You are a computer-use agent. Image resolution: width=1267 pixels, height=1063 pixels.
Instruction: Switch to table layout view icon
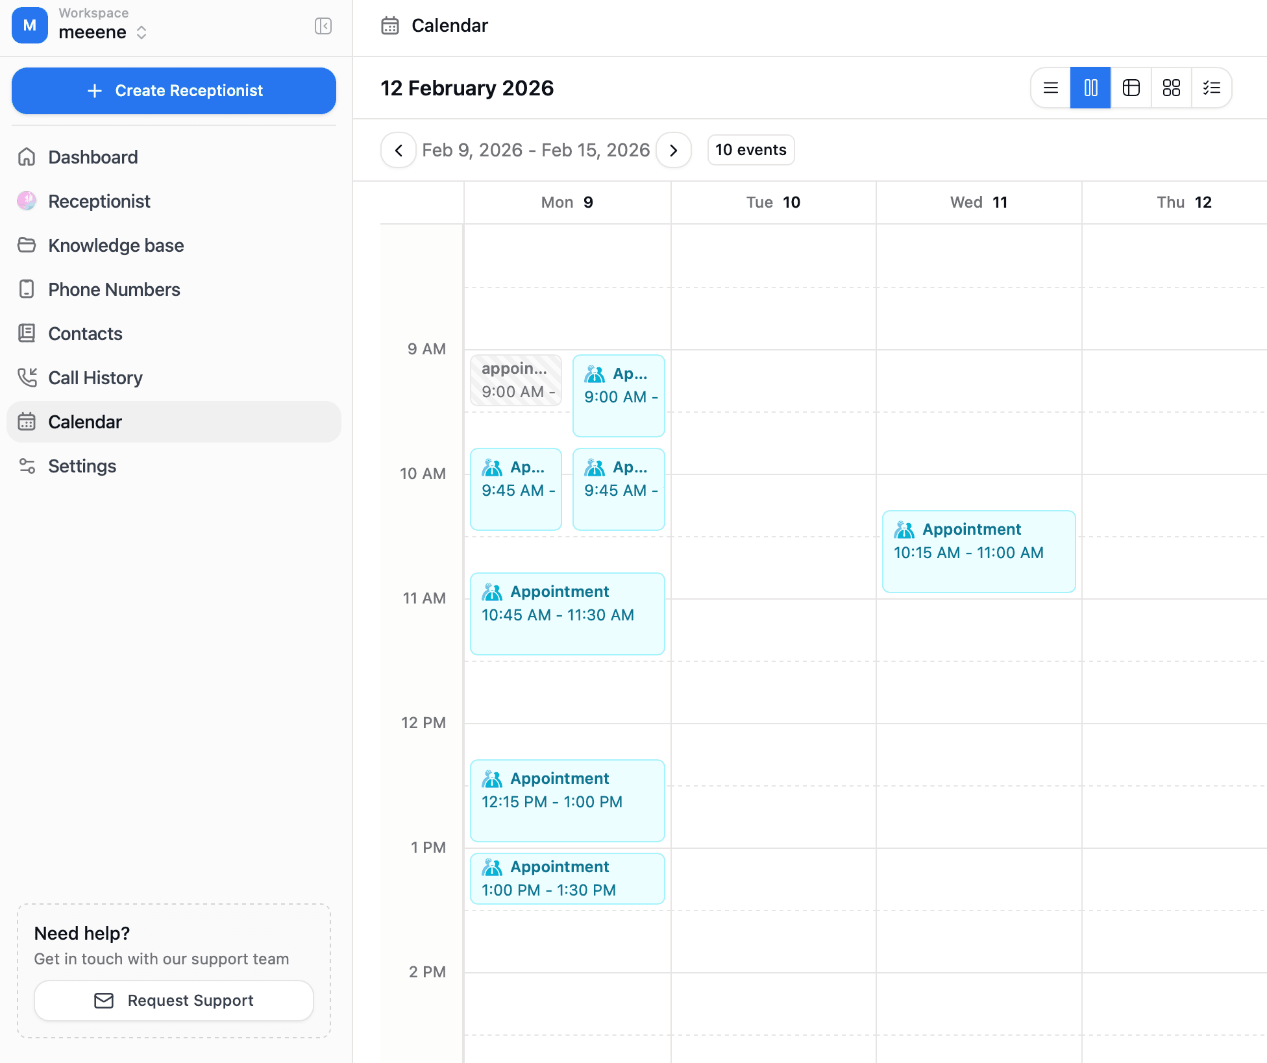[1131, 88]
